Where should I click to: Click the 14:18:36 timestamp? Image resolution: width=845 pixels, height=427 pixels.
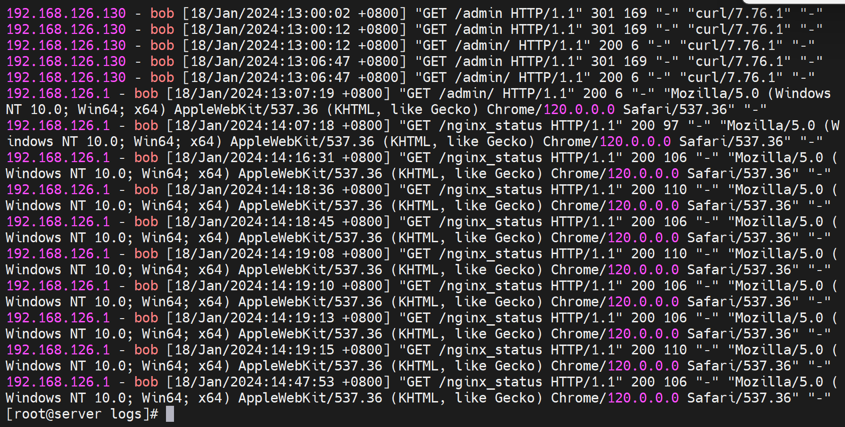[303, 189]
